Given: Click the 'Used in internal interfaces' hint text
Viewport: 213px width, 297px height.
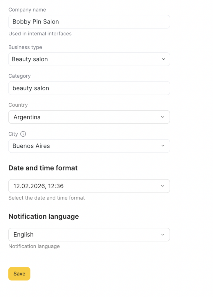Looking at the screenshot, I should click(40, 34).
